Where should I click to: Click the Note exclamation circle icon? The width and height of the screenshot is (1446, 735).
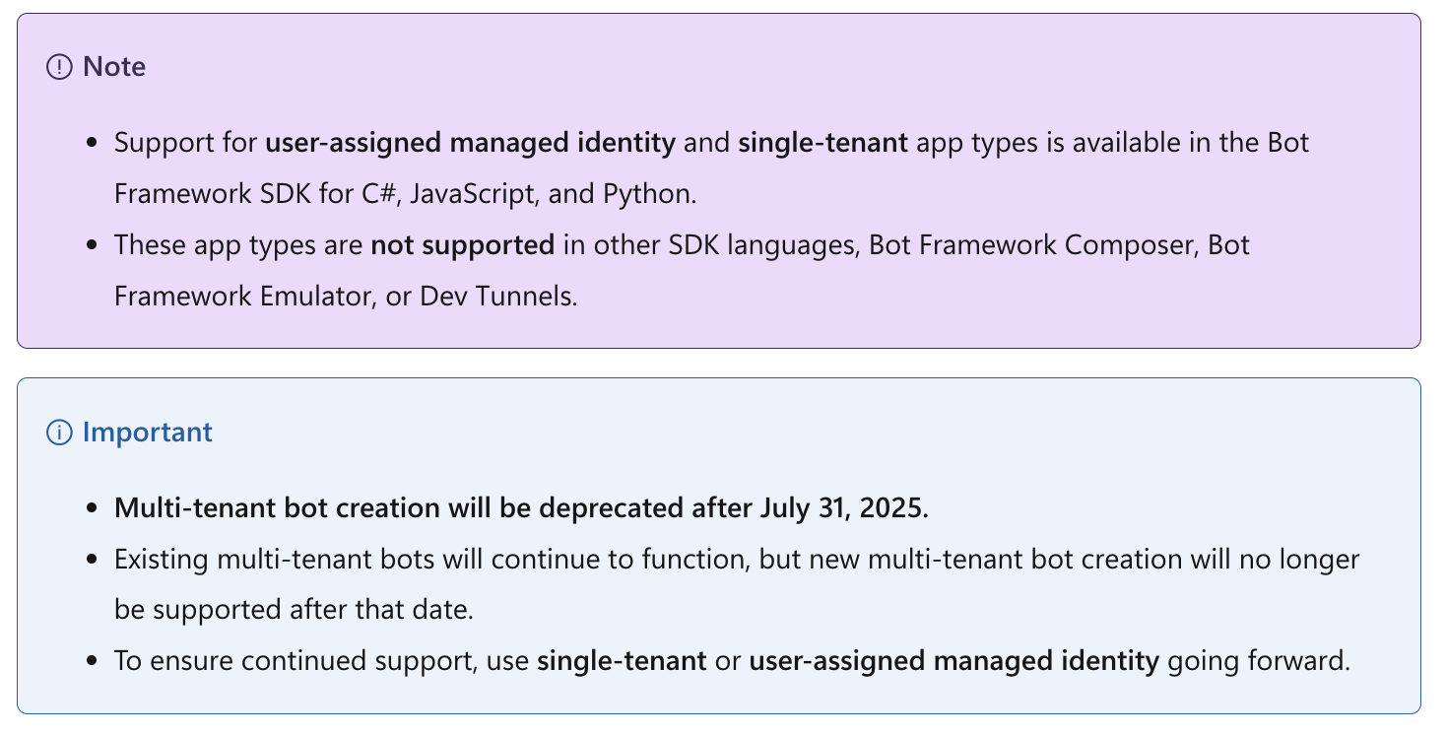pyautogui.click(x=59, y=67)
